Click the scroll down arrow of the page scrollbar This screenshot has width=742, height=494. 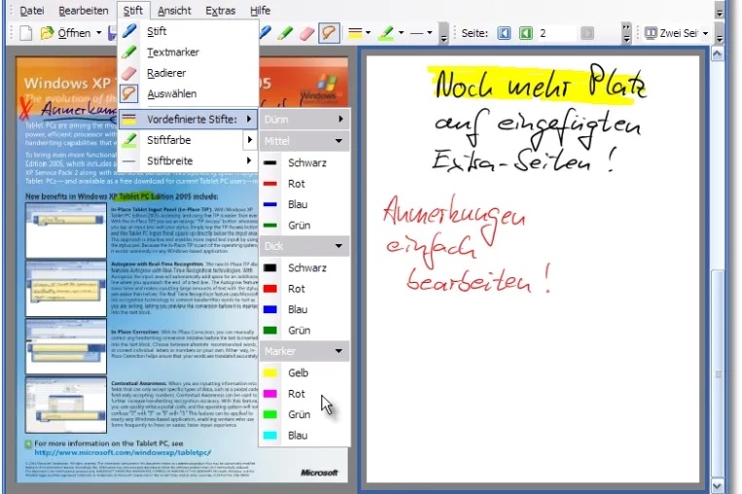tap(718, 486)
